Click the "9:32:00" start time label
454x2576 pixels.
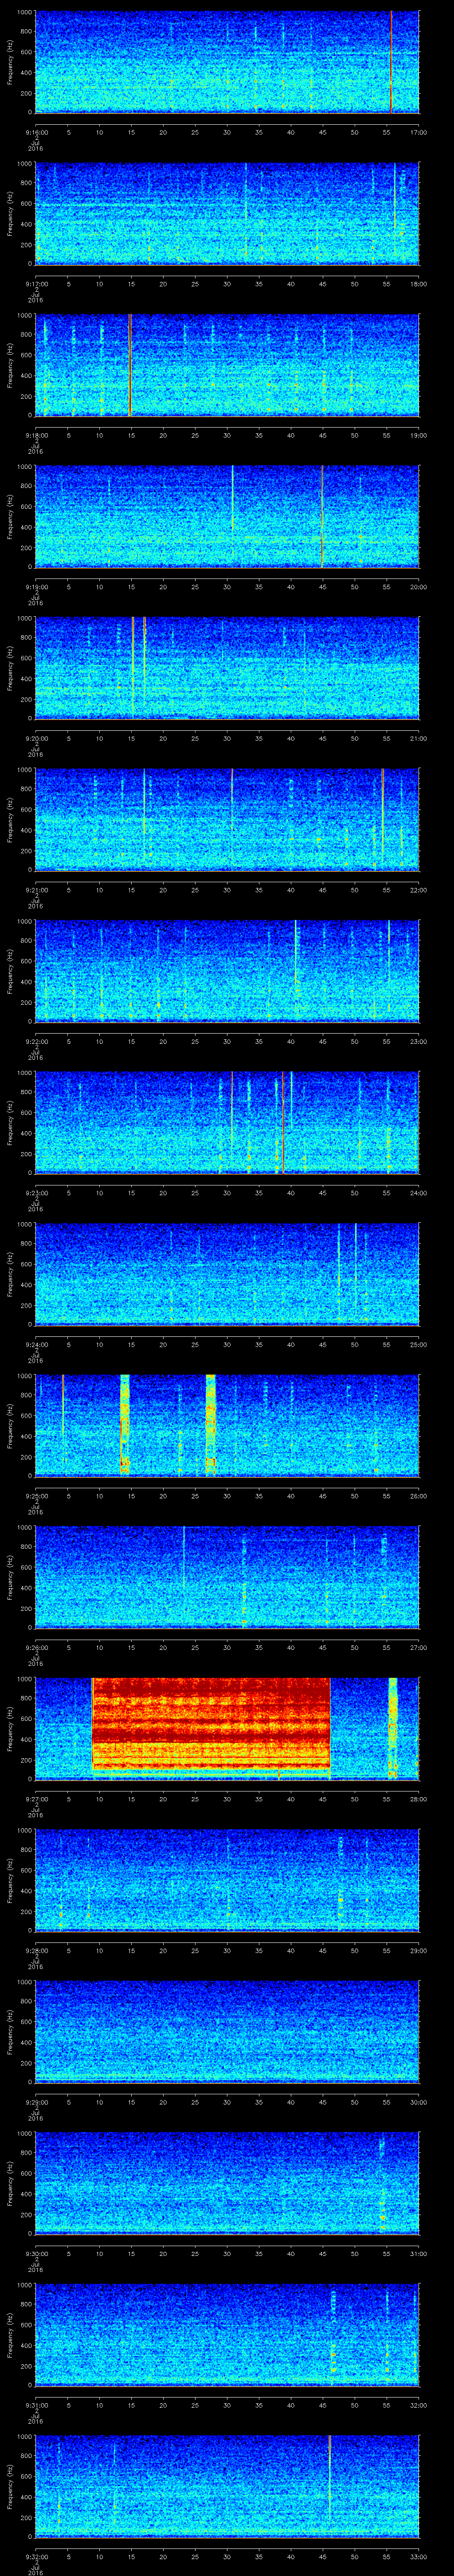point(36,2556)
